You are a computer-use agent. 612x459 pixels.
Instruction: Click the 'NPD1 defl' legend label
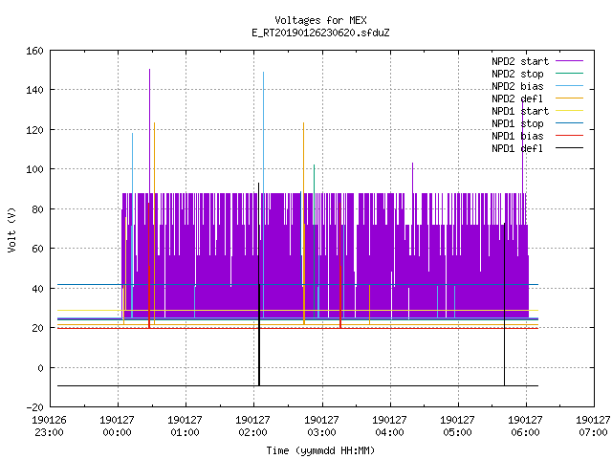click(x=517, y=149)
